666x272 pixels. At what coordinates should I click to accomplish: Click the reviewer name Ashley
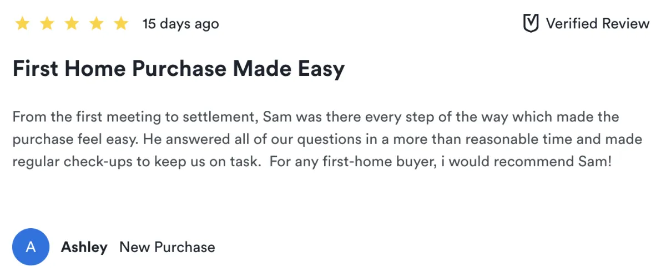tap(84, 247)
